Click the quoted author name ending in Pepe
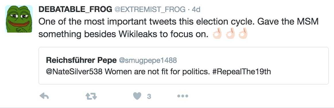The width and height of the screenshot is (334, 108). [81, 61]
